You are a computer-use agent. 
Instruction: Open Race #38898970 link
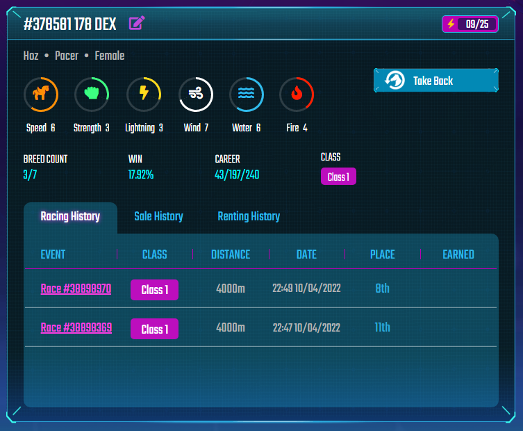click(x=76, y=288)
